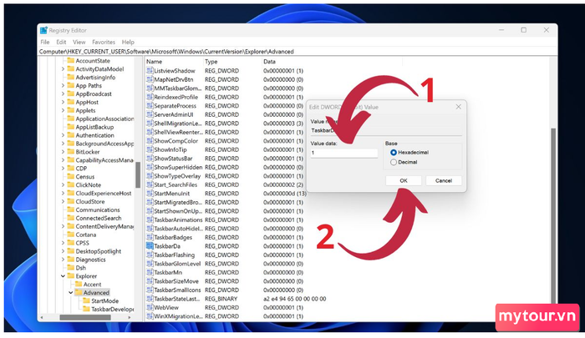
Task: Confirm the DWORD edit with OK
Action: tap(404, 181)
